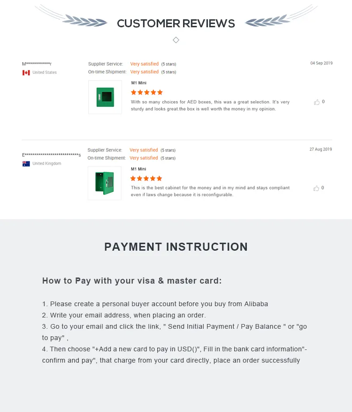352x412 pixels.
Task: Click the Payment Instruction heading
Action: point(176,247)
